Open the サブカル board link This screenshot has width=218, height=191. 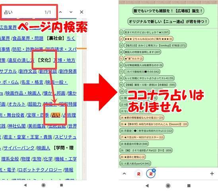(x=8, y=71)
